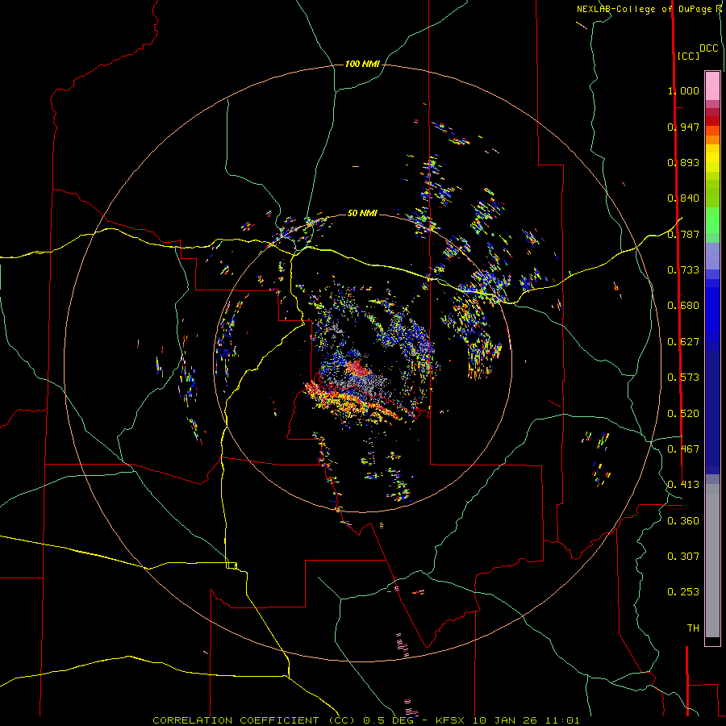This screenshot has height=726, width=726.
Task: Pick the bright green segment of the color bar
Action: coord(712,220)
